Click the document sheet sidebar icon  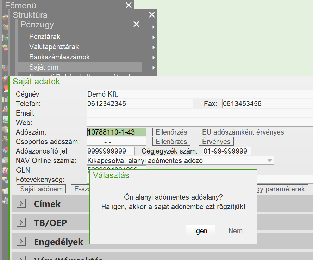5,119
